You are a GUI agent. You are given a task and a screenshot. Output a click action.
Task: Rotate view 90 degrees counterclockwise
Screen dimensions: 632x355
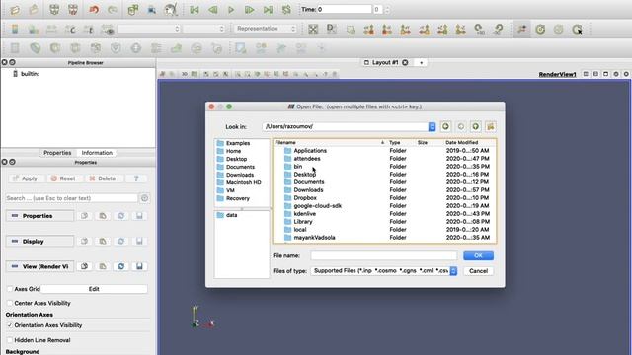click(x=498, y=29)
